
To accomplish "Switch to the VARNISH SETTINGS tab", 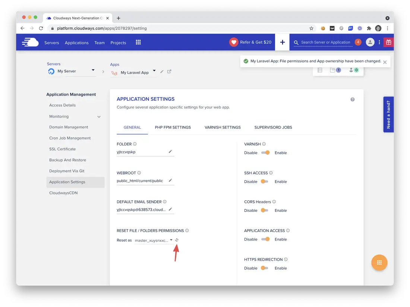I will [x=223, y=127].
